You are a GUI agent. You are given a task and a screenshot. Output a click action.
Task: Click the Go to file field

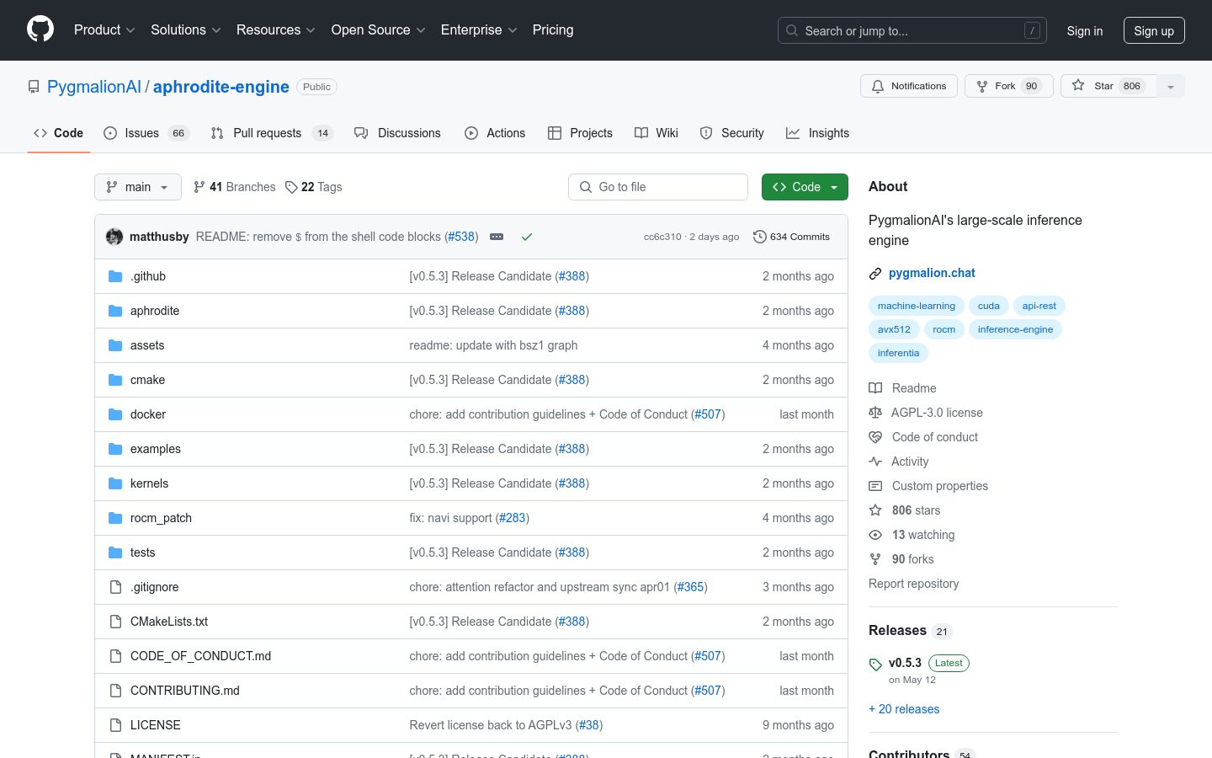point(658,187)
